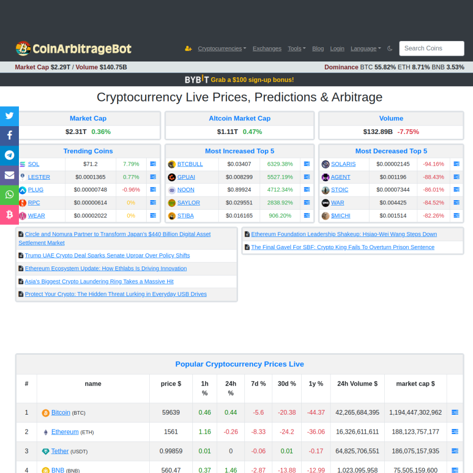Viewport: 473px width, 473px height.
Task: Open exchange list icon in Bitcoin row
Action: coord(455,413)
